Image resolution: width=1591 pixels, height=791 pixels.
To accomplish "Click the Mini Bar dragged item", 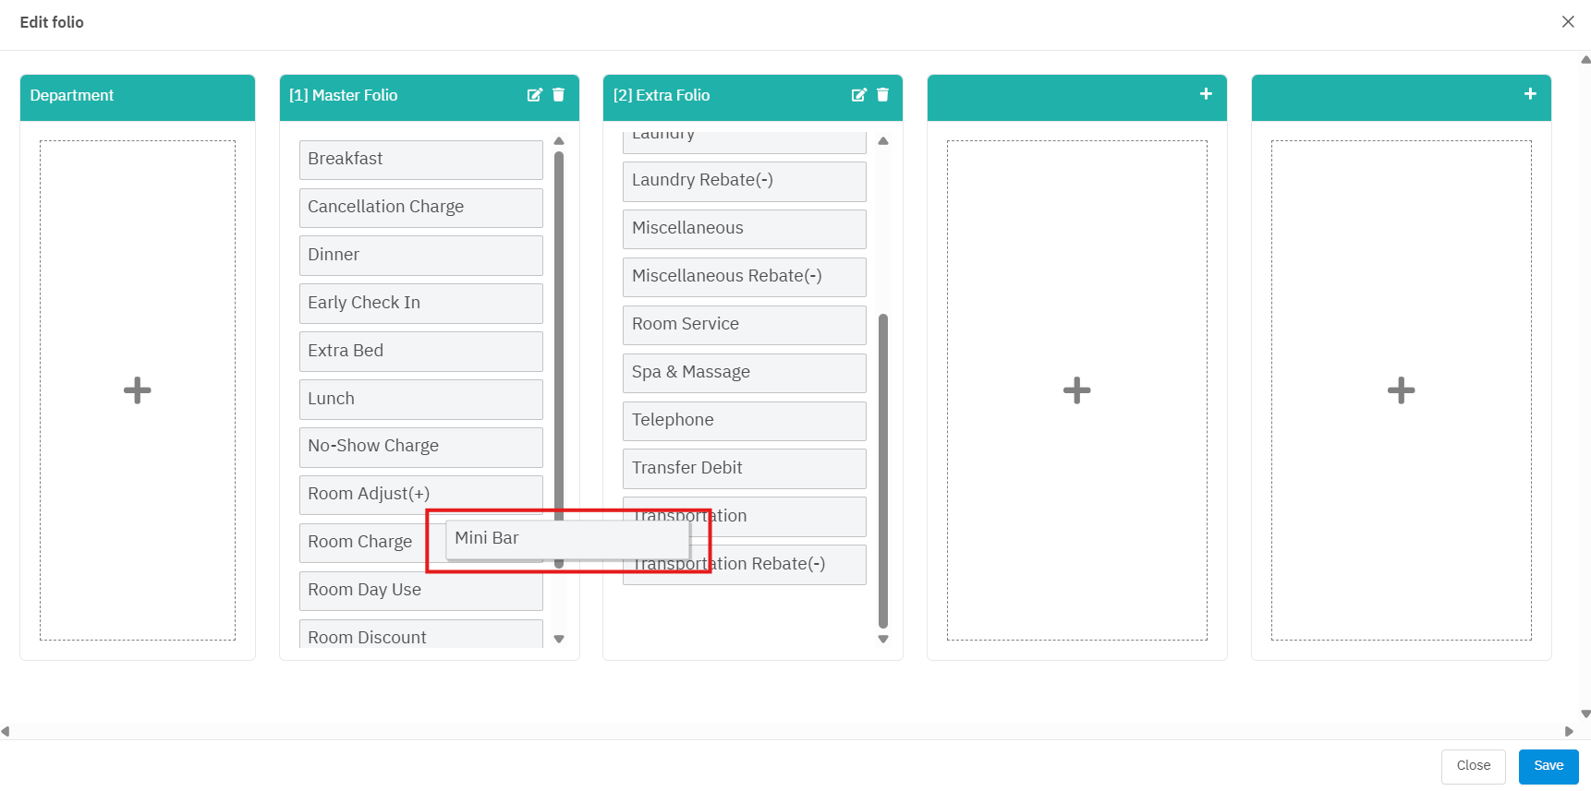I will (567, 539).
